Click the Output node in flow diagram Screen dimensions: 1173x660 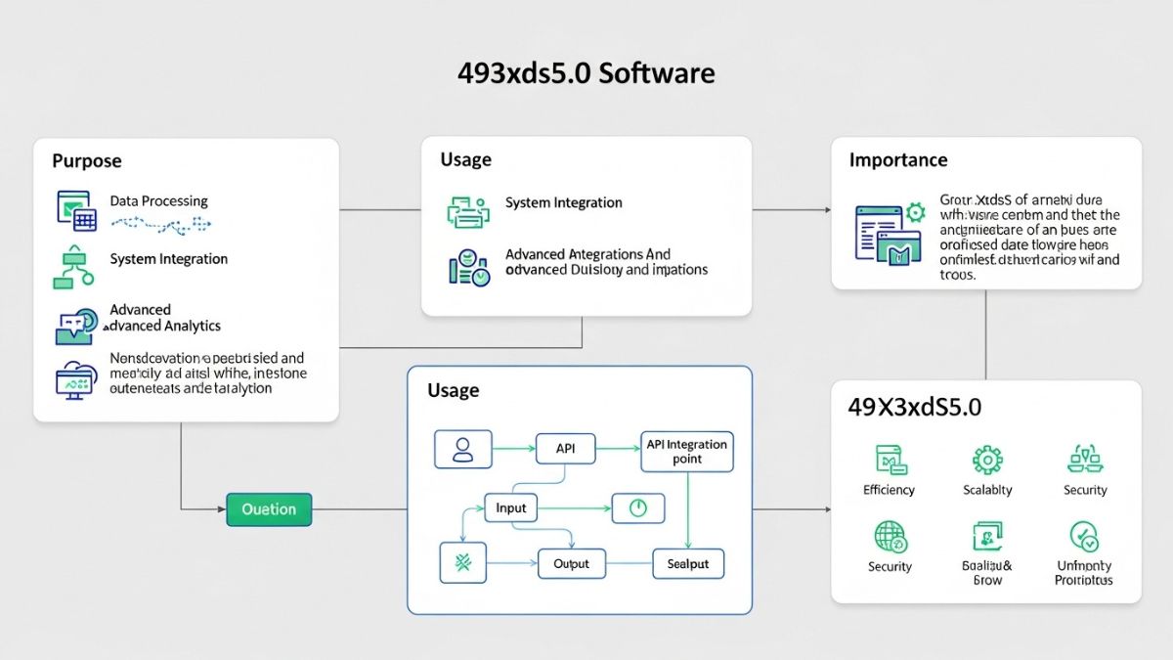coord(571,564)
